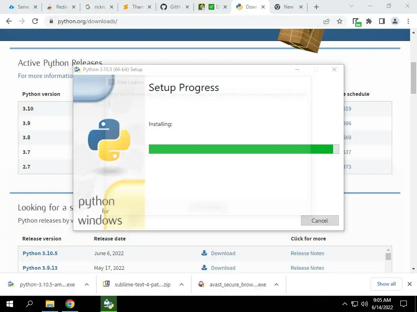Minimize the Python Setup dialog
417x312 pixels.
coord(297,69)
